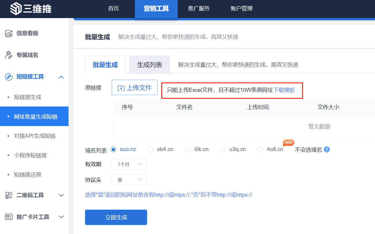Click the 推广卡片工具 card icon
The width and height of the screenshot is (375, 234).
9,217
